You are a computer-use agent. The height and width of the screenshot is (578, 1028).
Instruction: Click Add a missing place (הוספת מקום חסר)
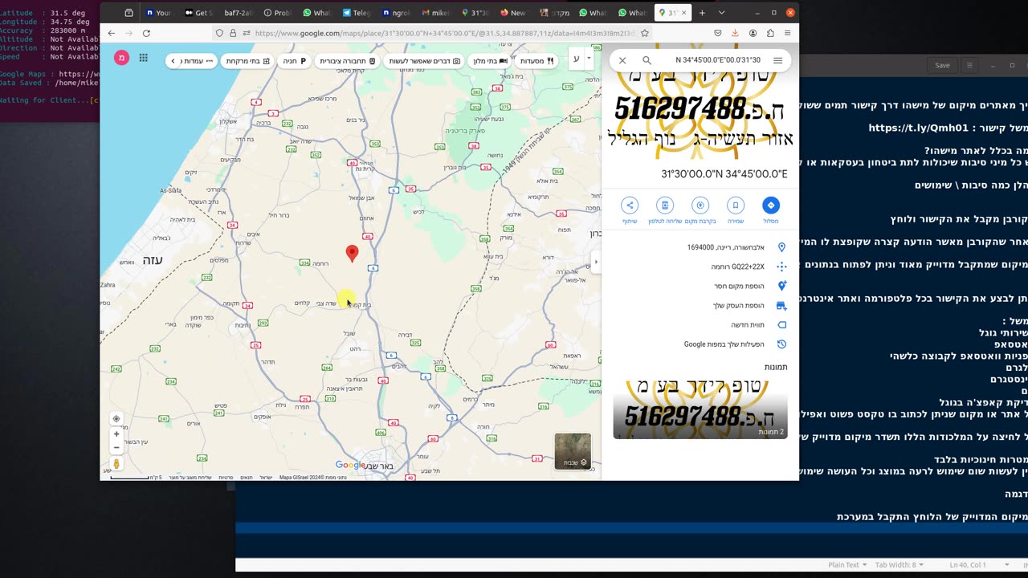700,286
